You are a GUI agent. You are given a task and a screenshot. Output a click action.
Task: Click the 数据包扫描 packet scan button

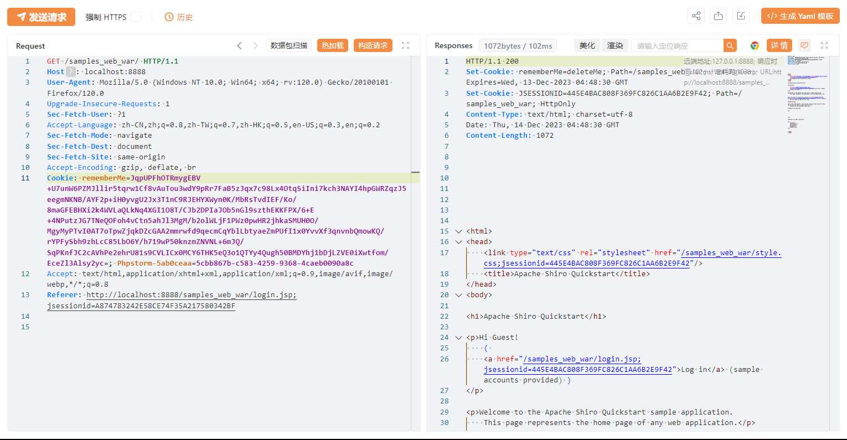point(289,45)
